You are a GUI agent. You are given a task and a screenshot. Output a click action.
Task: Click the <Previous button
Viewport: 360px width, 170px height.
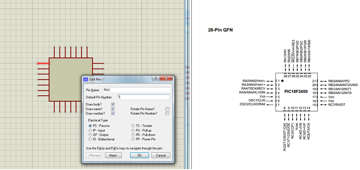click(94, 155)
